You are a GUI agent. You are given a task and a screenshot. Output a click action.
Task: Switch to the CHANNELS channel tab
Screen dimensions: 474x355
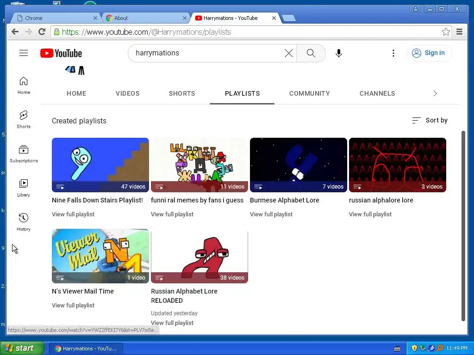click(x=377, y=93)
